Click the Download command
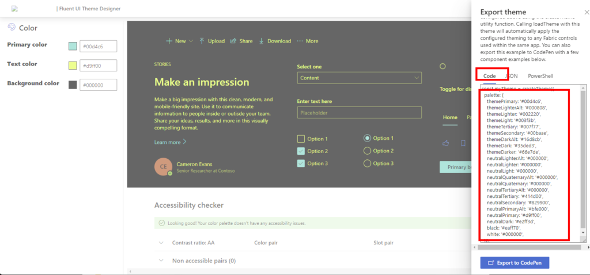Screen dimensions: 590x275 pyautogui.click(x=275, y=41)
